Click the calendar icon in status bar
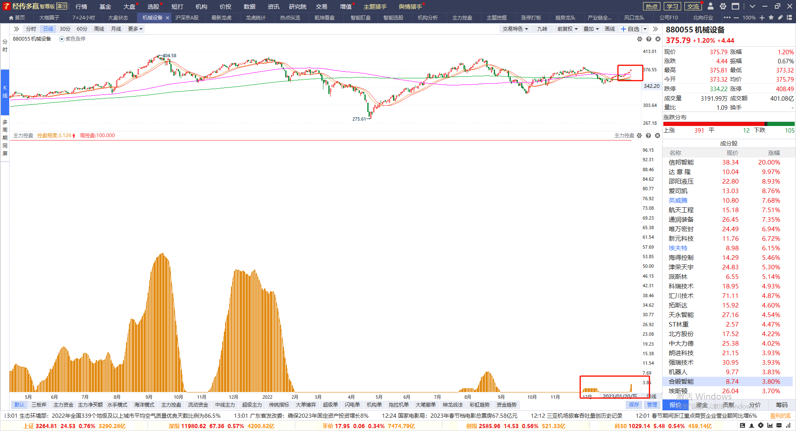This screenshot has height=431, width=796. click(742, 426)
